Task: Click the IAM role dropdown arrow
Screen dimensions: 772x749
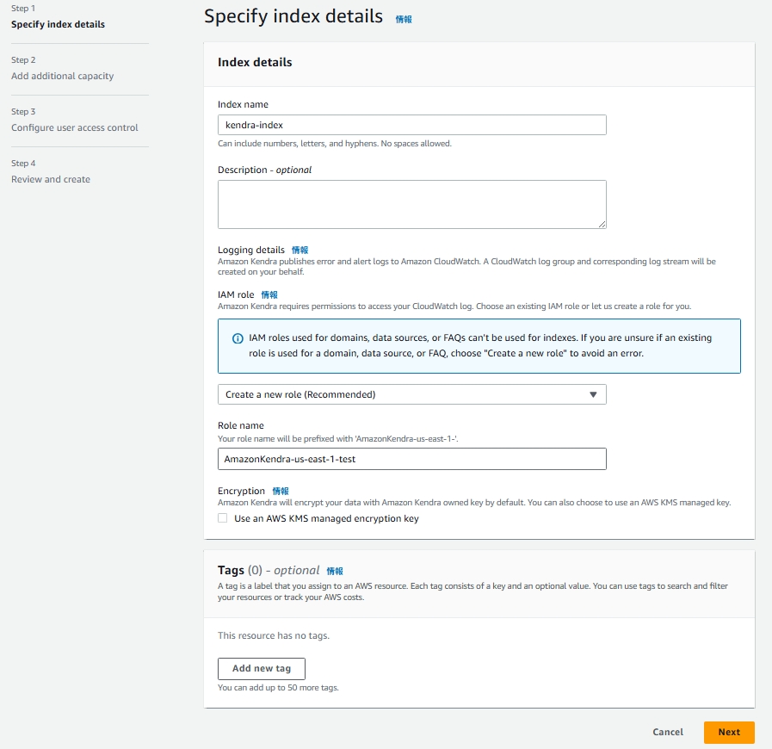Action: click(593, 394)
